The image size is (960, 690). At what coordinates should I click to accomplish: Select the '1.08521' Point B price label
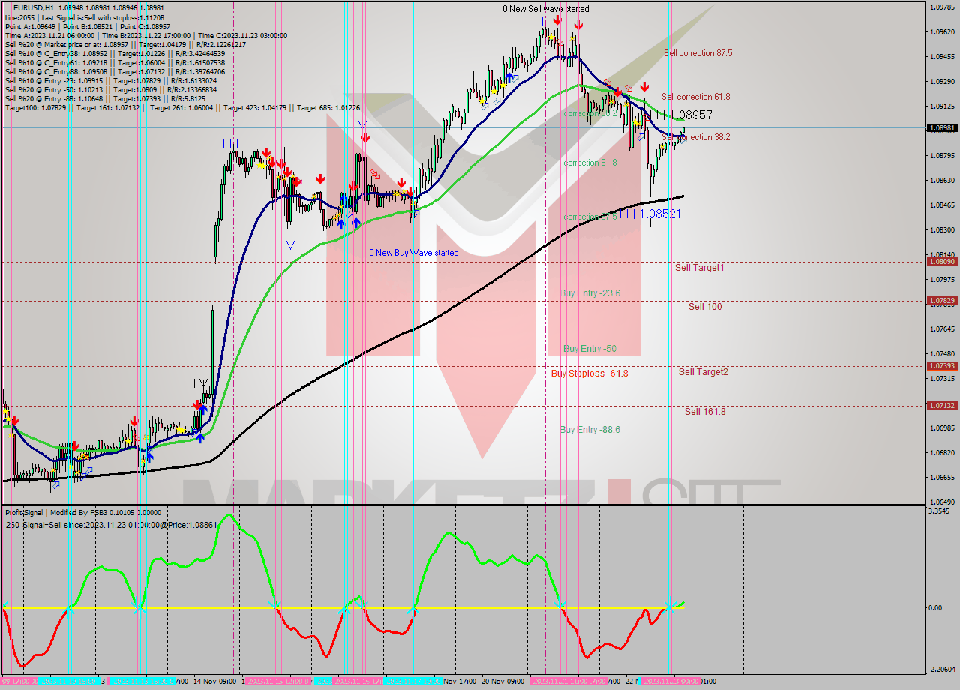(660, 214)
